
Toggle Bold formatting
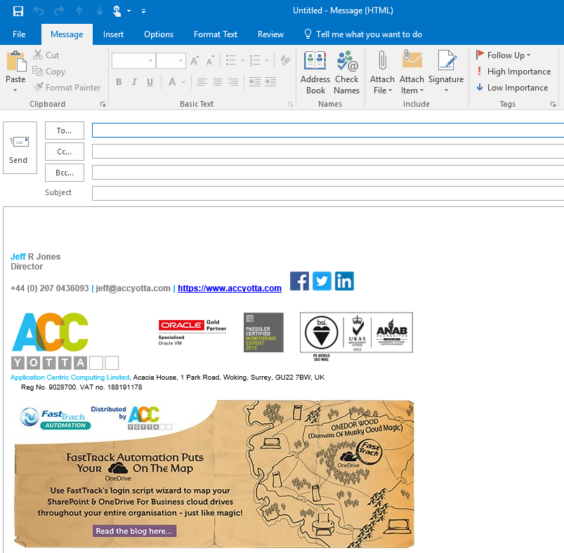click(119, 82)
